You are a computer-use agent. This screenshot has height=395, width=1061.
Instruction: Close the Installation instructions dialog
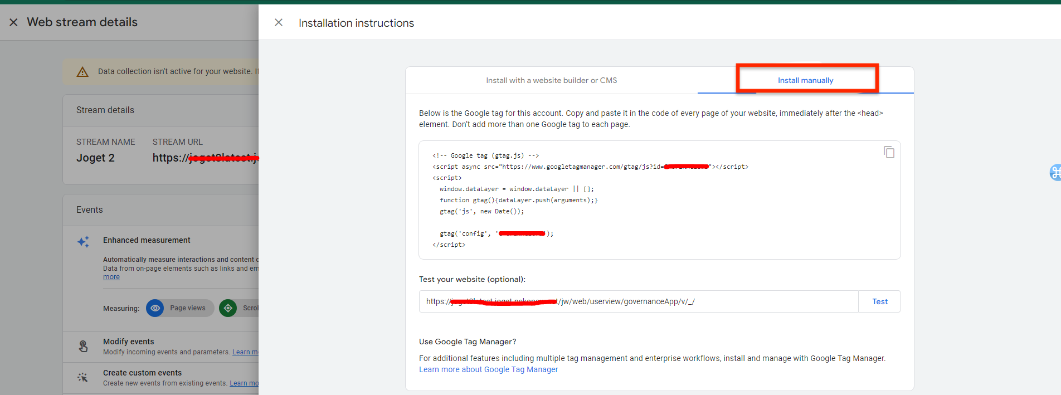pyautogui.click(x=279, y=22)
